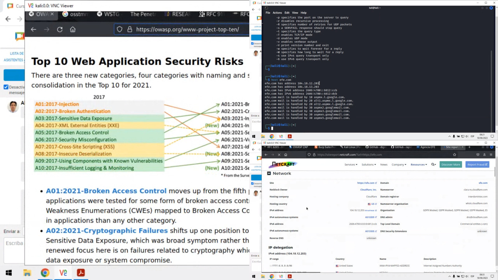Expand the Company dropdown on Netcraft
The height and width of the screenshot is (280, 498).
(399, 165)
